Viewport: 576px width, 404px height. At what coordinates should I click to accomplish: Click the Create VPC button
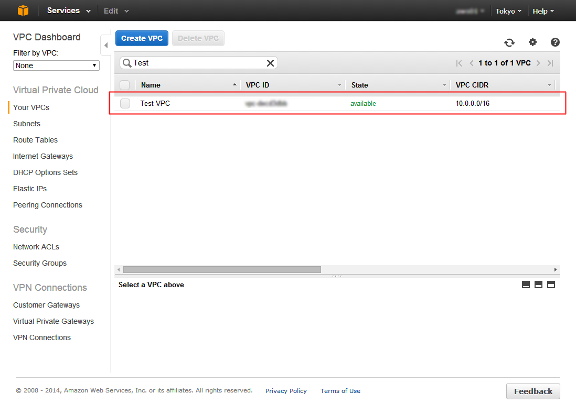[142, 38]
